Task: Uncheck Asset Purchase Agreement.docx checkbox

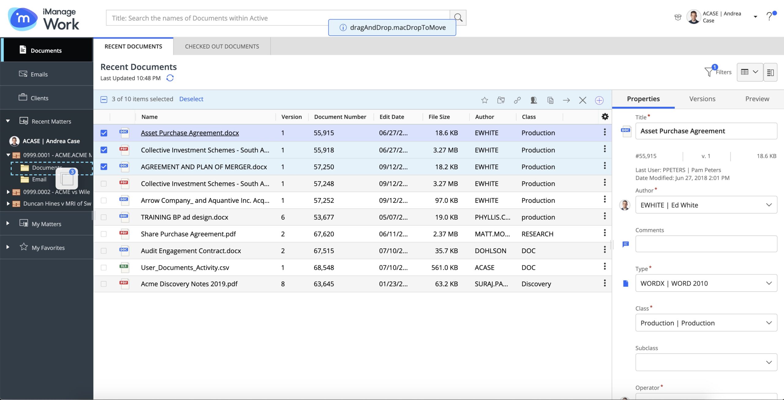Action: click(104, 133)
